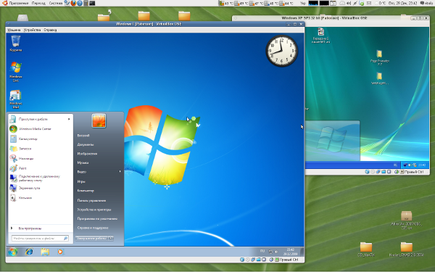435x272 pixels.
Task: Click the mouse integration icon in Windows 7 VirtualBox status bar
Action: point(271,260)
